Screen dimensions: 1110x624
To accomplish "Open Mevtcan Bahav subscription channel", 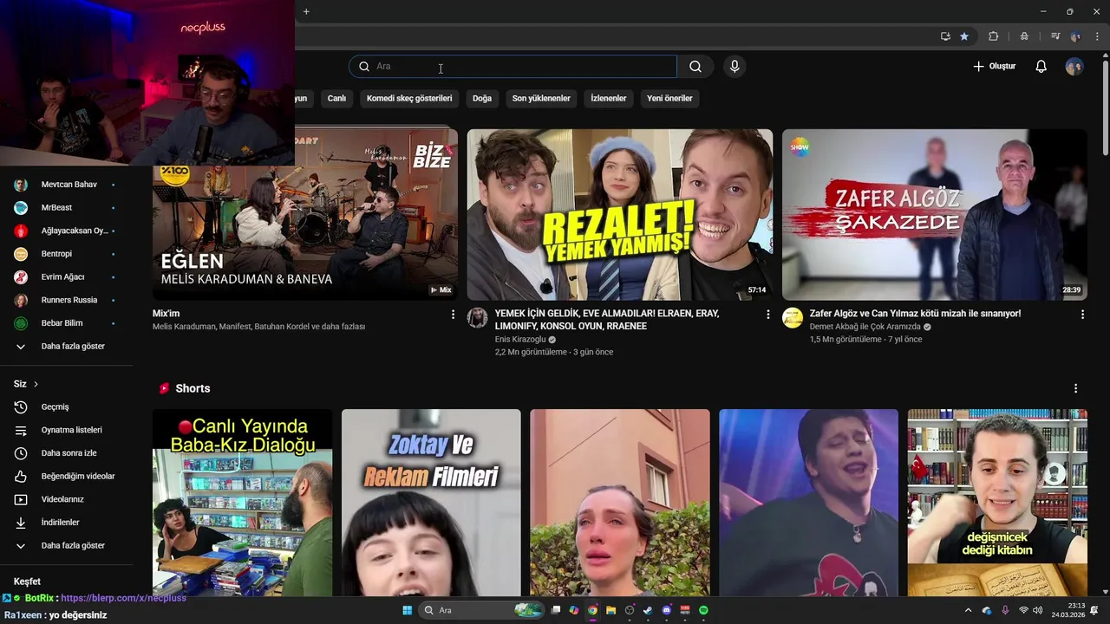I will pyautogui.click(x=67, y=185).
